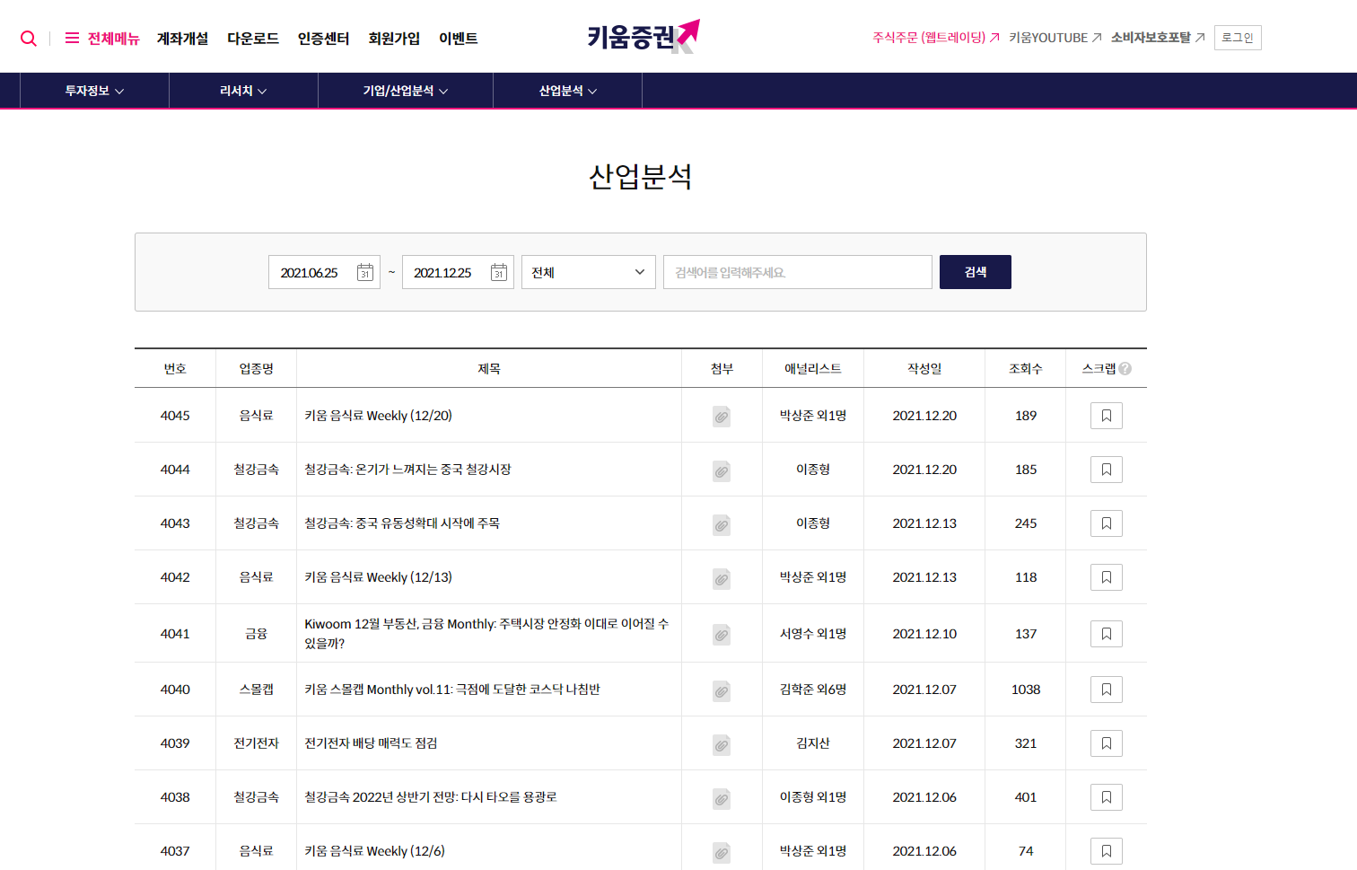Open report 키움 음식료 Weekly (12/13)

coord(378,577)
